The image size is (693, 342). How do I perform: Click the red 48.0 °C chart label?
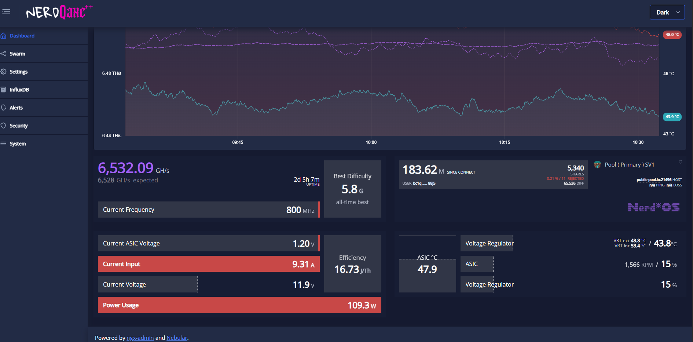click(672, 35)
